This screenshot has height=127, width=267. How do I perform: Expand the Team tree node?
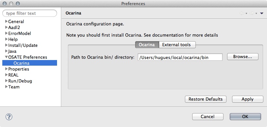pyautogui.click(x=7, y=87)
